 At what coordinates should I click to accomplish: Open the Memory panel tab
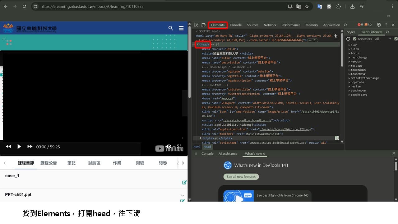point(312,25)
